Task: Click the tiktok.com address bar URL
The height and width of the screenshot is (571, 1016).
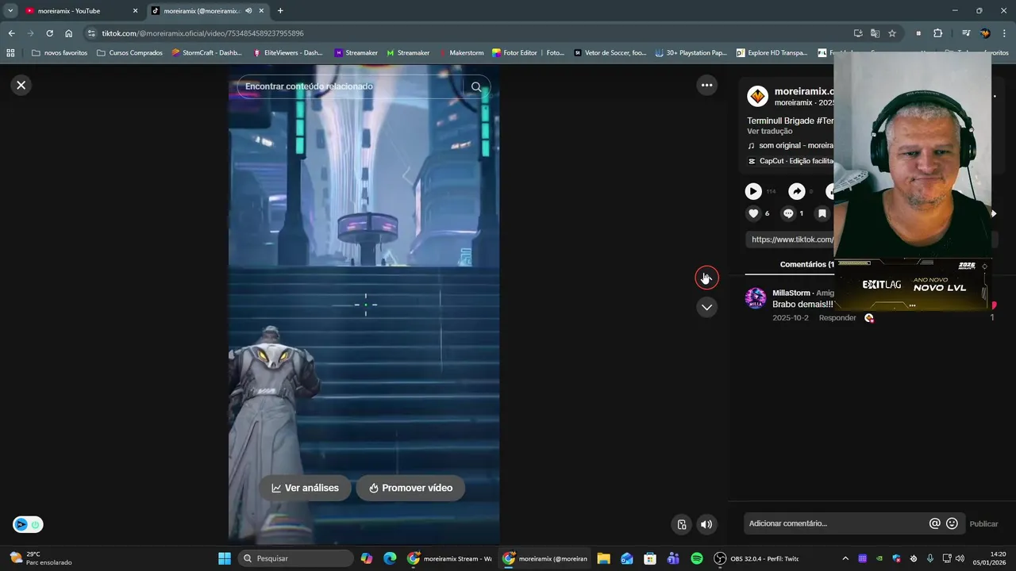Action: [x=202, y=33]
